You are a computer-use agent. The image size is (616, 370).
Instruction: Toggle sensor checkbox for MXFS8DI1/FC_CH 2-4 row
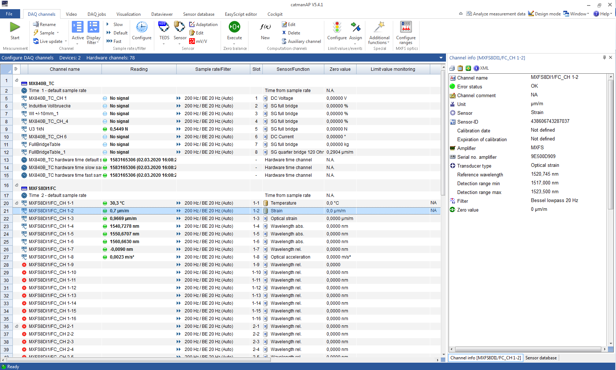pos(265,349)
